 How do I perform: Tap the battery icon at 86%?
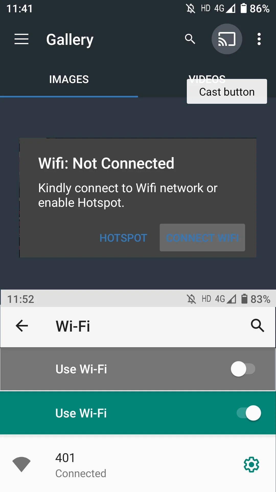pos(244,8)
